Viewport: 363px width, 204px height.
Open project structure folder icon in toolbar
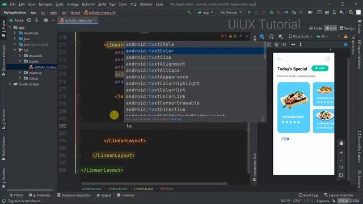pos(310,12)
